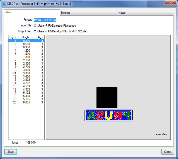178x159 pixels.
Task: Click the Output File path PLs_MMPP.GCode
Action: tap(60, 31)
